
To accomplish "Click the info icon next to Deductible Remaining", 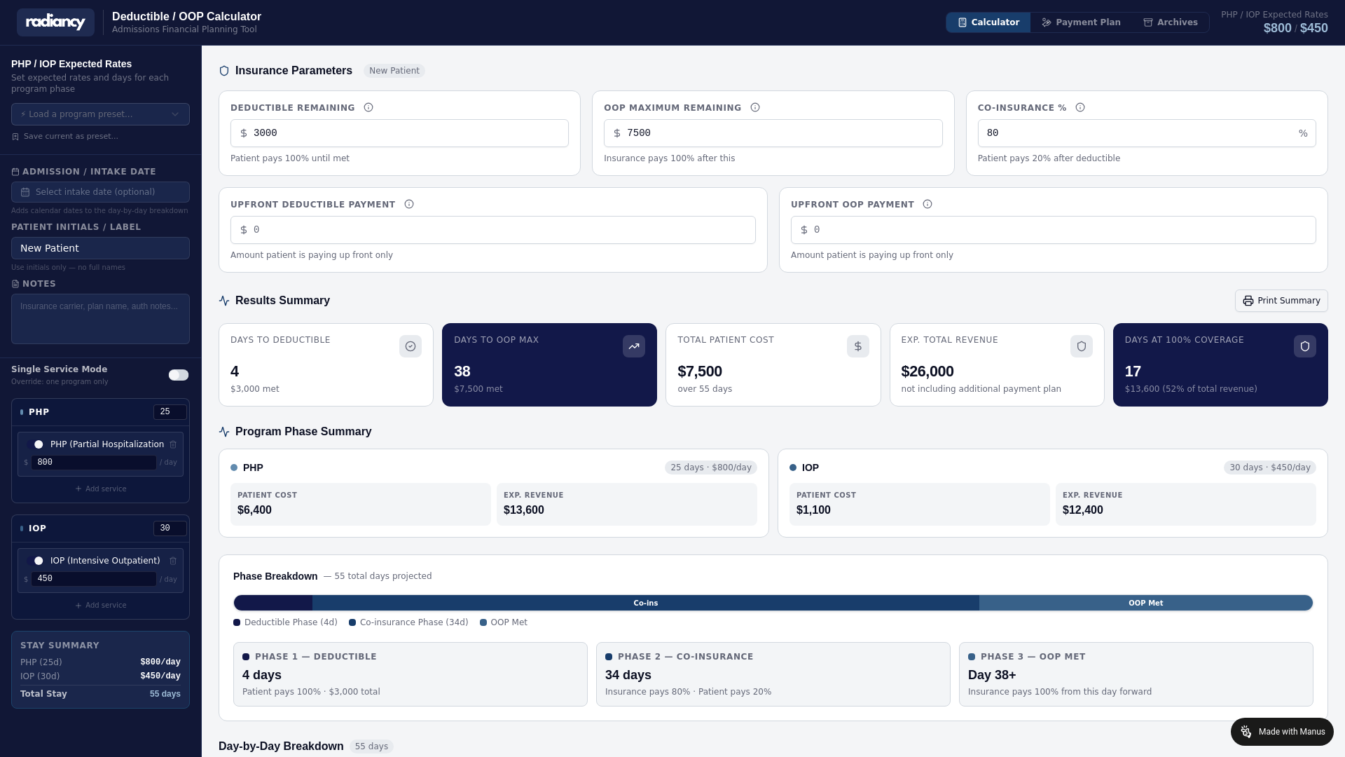I will [x=368, y=108].
